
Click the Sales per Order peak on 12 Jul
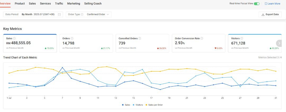(107, 66)
